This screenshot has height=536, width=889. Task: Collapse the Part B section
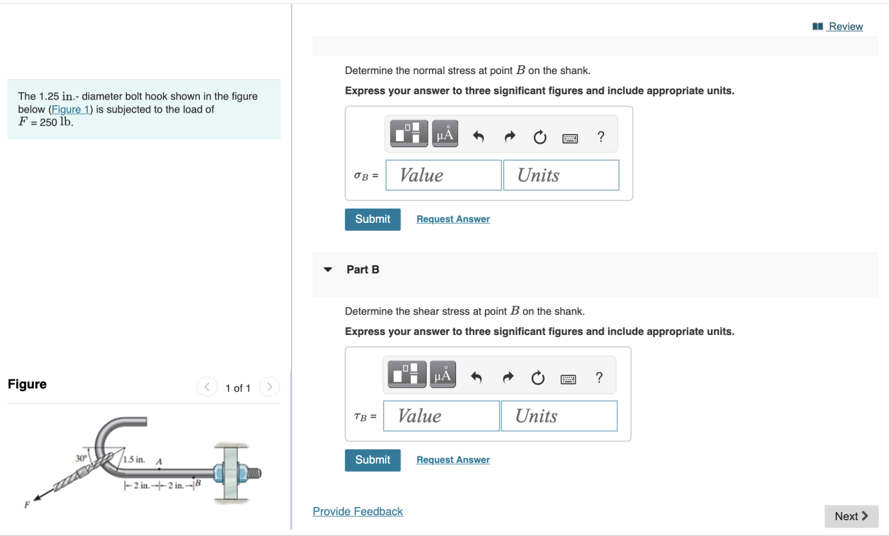click(327, 269)
